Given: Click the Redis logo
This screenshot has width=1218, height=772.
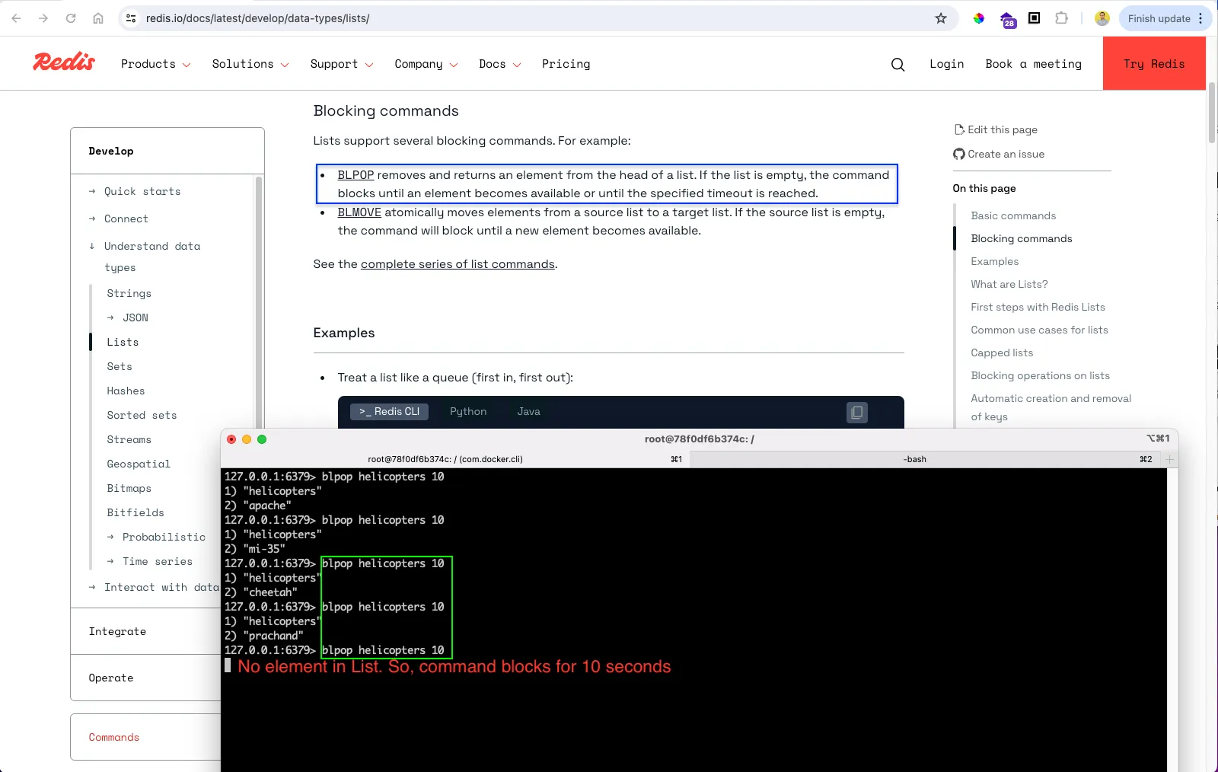Looking at the screenshot, I should [x=64, y=62].
